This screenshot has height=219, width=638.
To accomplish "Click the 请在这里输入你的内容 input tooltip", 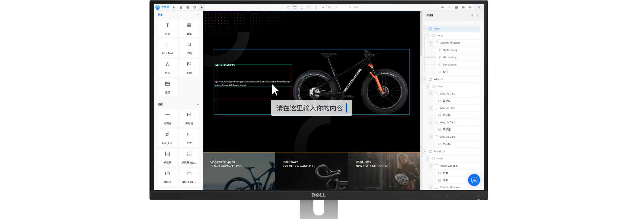I will coord(312,108).
